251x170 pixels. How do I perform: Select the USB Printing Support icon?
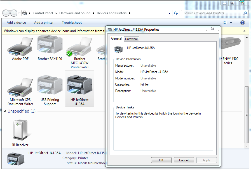pyautogui.click(x=50, y=85)
